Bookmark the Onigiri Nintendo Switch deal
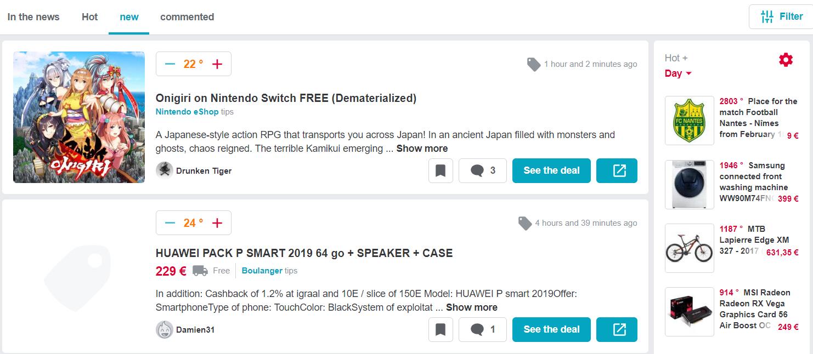 pos(441,170)
